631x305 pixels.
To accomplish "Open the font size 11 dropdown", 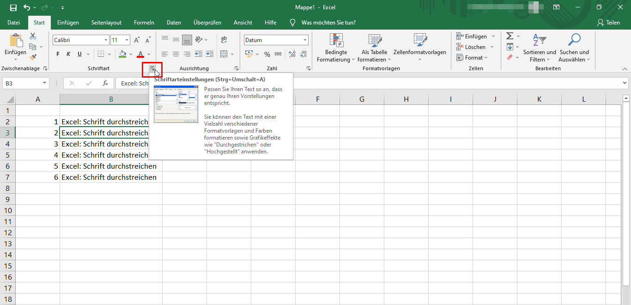I will pos(127,40).
